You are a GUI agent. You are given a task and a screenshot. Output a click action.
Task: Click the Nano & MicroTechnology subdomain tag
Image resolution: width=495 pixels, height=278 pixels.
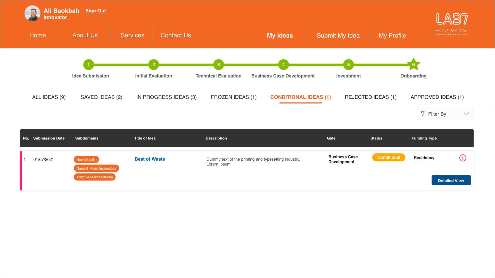click(x=96, y=168)
